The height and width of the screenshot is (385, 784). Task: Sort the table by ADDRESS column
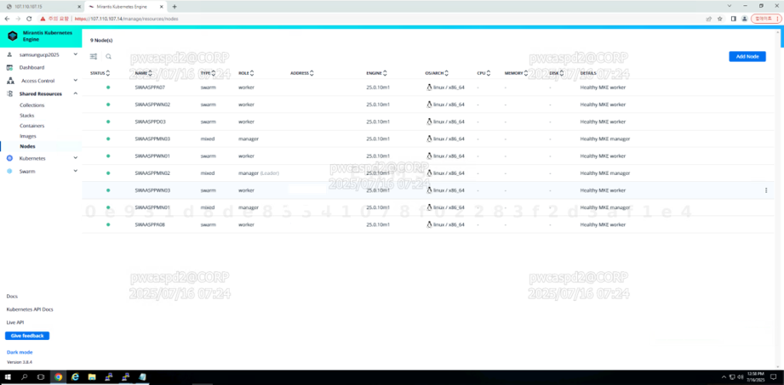point(302,73)
